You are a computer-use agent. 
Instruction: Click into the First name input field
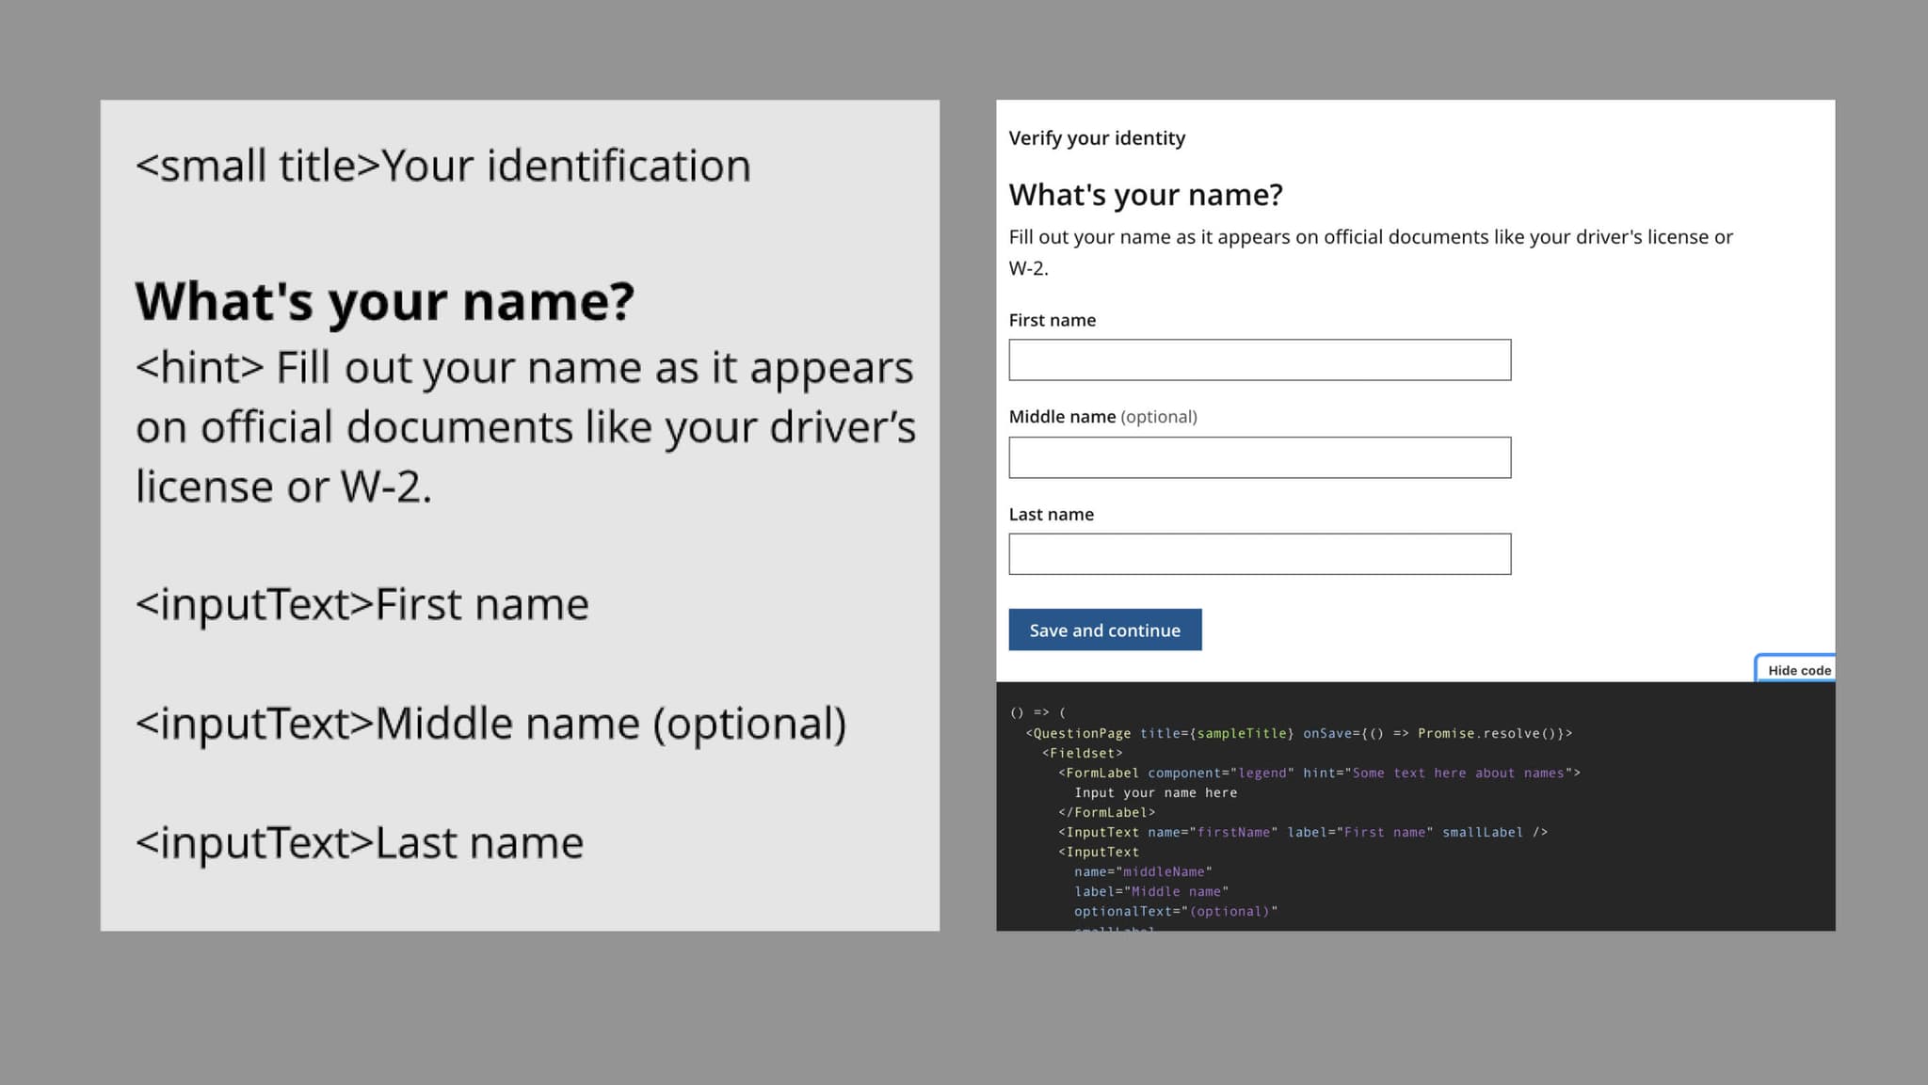[1259, 360]
